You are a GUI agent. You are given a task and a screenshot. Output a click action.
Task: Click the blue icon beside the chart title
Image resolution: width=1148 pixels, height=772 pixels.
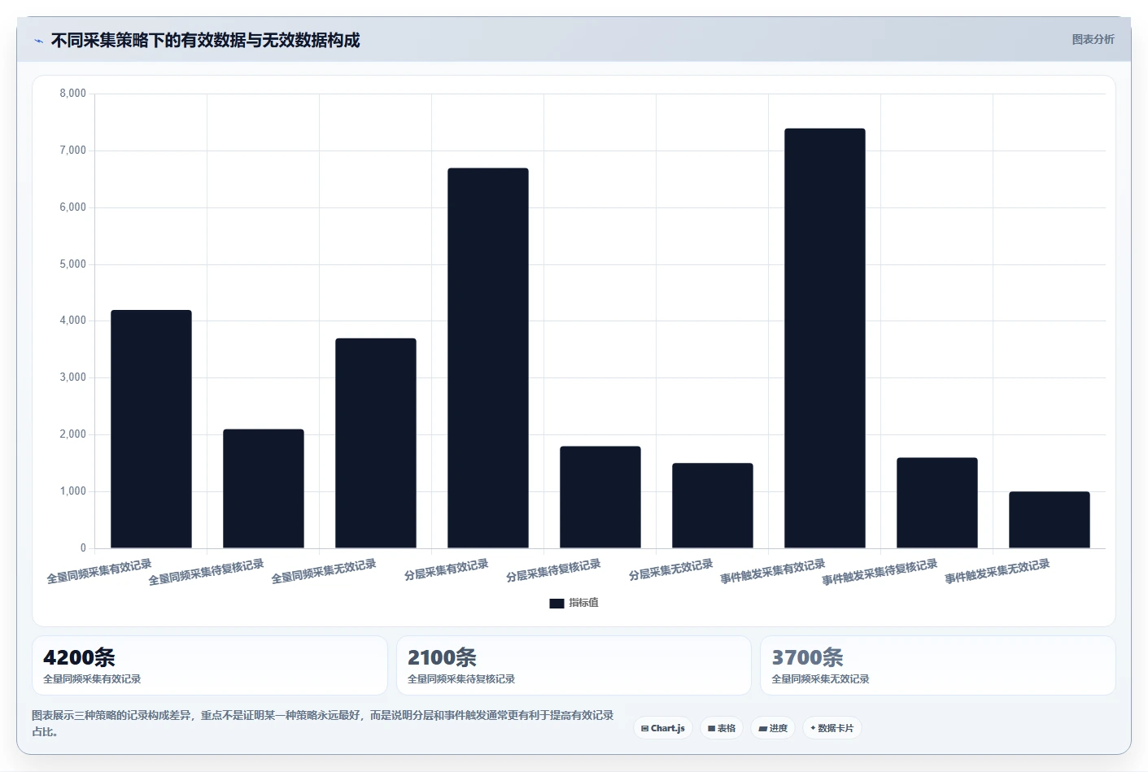38,41
